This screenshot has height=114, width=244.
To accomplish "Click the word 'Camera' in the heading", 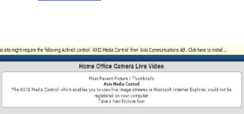I will (124, 66).
